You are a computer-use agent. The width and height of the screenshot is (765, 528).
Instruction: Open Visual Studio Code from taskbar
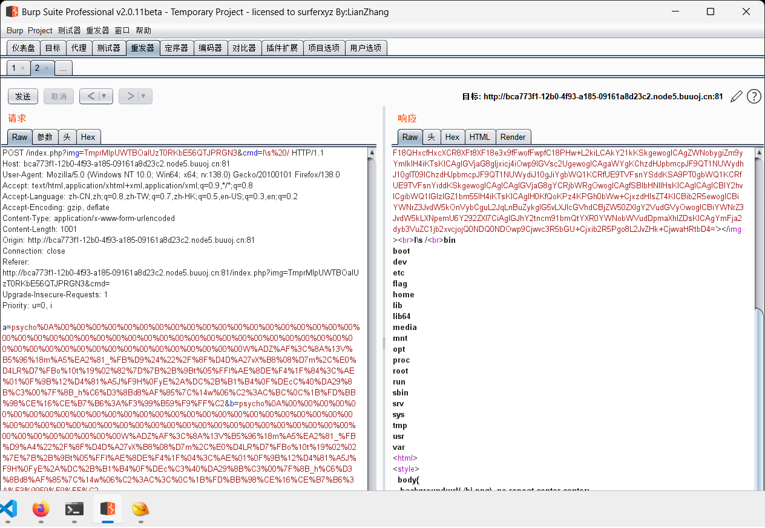tap(8, 509)
